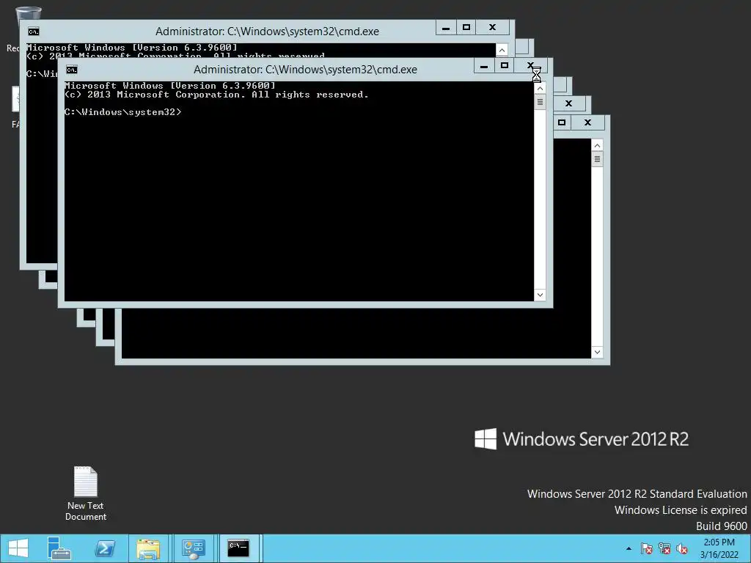
Task: Minimize the rear top-left cmd.exe window
Action: 446,27
